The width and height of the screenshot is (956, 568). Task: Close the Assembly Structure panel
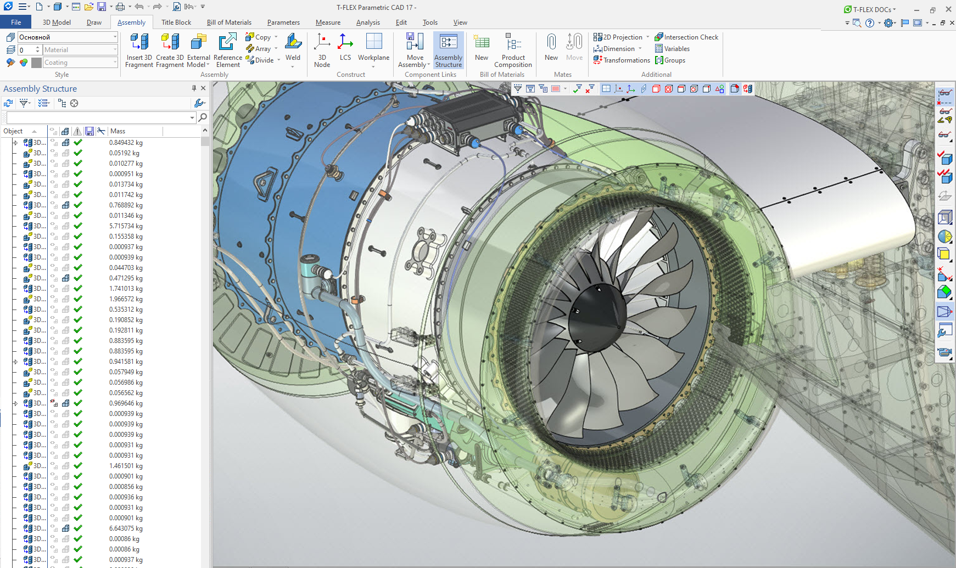pyautogui.click(x=203, y=88)
